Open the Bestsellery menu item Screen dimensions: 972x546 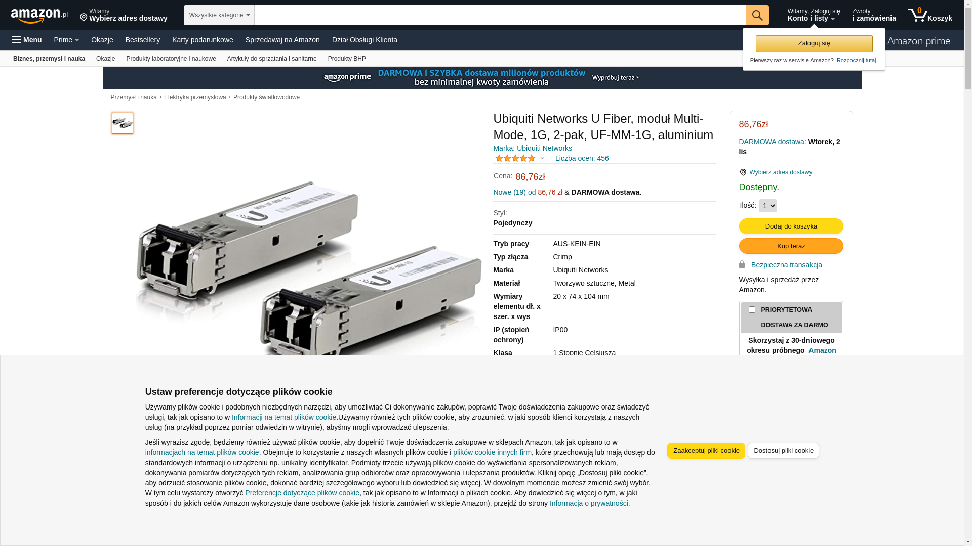143,40
